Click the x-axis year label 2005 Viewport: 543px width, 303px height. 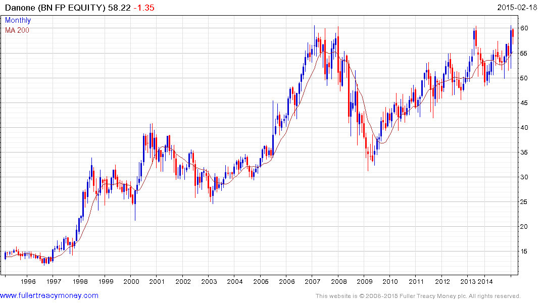coord(261,281)
